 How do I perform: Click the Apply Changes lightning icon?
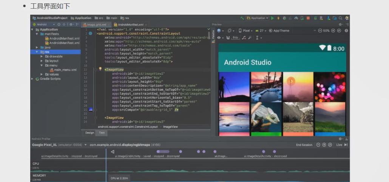click(x=278, y=18)
